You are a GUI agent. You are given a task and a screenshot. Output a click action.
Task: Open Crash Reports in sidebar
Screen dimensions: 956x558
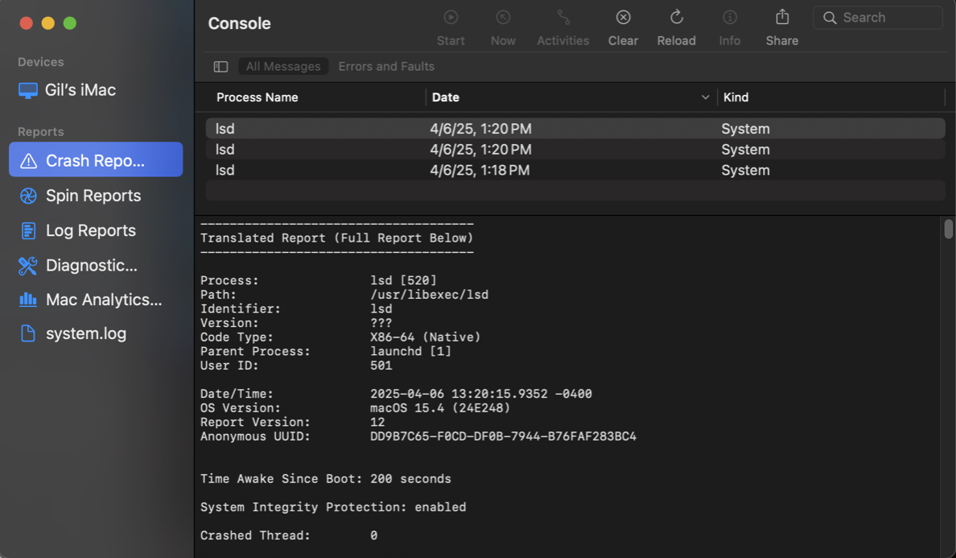[96, 159]
